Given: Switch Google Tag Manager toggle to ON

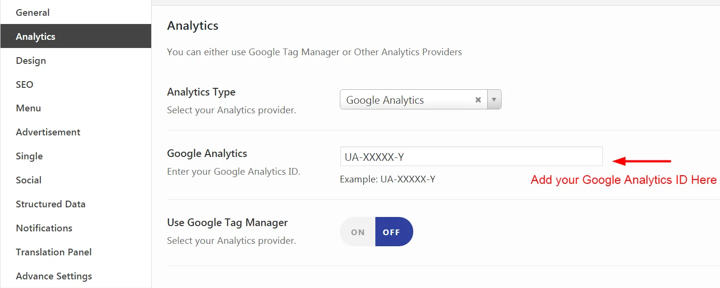Looking at the screenshot, I should (358, 232).
